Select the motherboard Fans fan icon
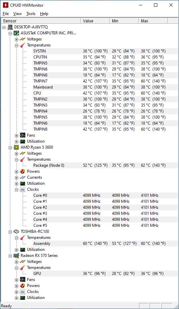 [23, 135]
